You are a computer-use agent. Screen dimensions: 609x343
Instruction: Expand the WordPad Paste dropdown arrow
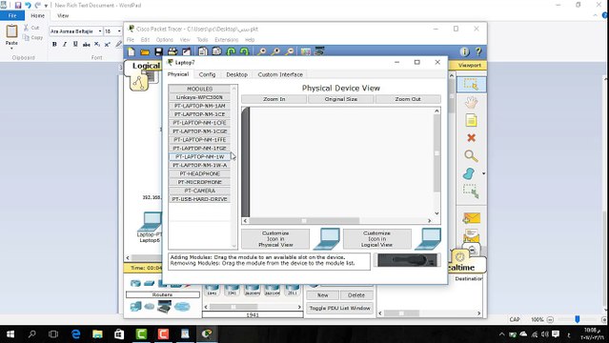pyautogui.click(x=11, y=49)
